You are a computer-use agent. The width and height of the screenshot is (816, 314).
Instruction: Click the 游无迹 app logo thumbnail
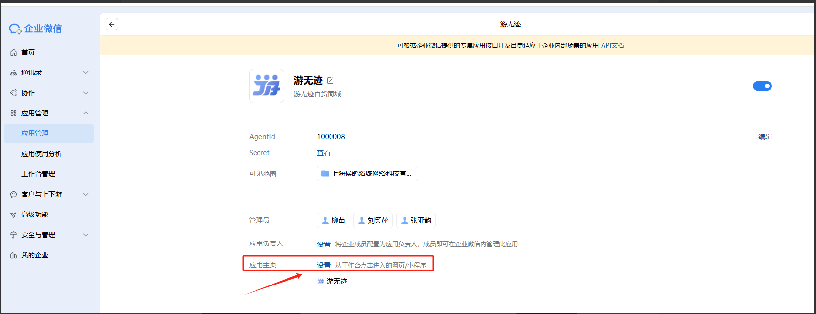point(267,86)
